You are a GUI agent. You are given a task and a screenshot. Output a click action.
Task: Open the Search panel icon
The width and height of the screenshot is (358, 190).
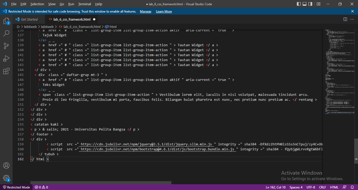[6, 33]
